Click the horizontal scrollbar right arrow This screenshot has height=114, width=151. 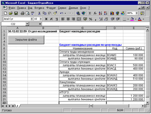143,106
